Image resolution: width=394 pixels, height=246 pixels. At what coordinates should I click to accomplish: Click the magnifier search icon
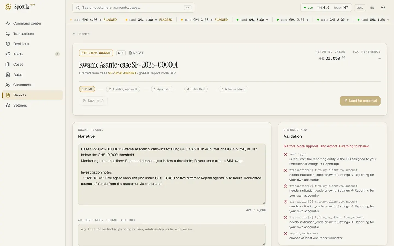tap(78, 8)
